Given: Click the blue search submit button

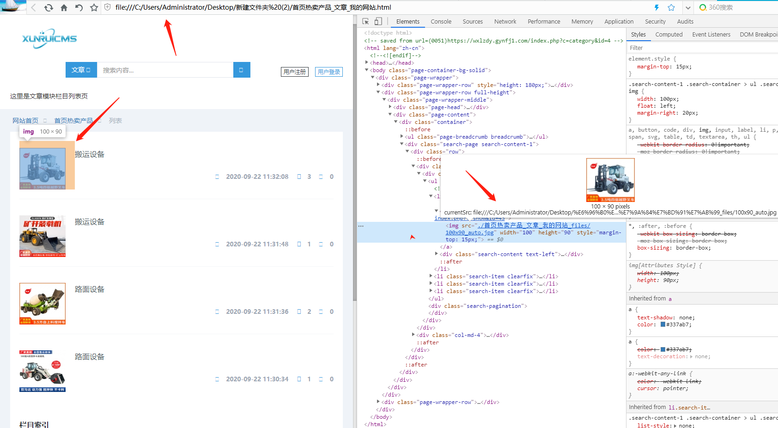Looking at the screenshot, I should click(242, 70).
